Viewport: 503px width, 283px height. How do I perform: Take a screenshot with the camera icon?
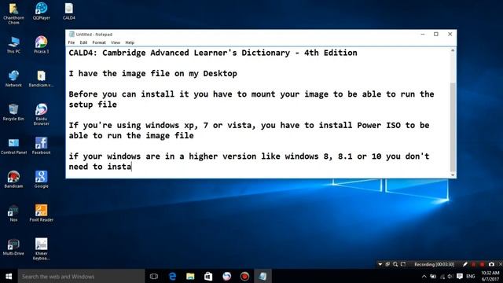pyautogui.click(x=491, y=264)
